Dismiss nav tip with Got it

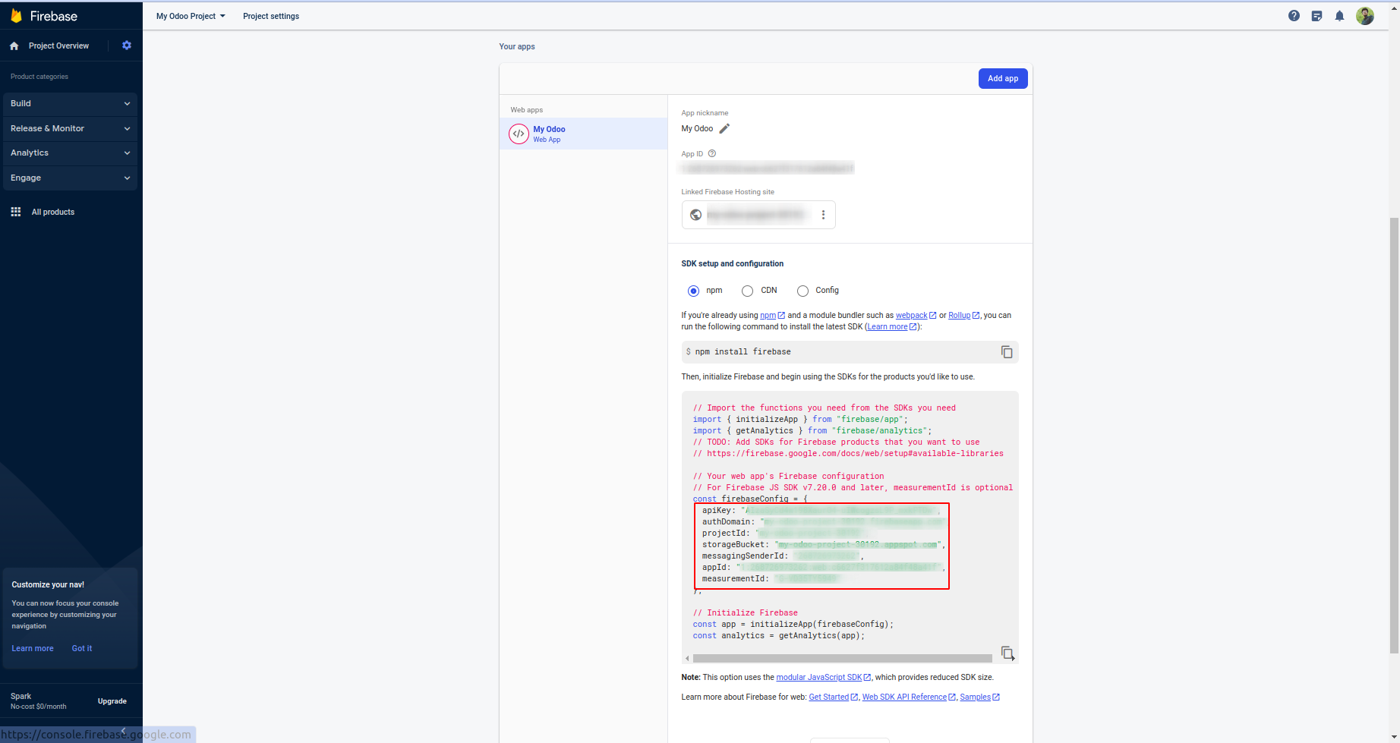coord(82,649)
